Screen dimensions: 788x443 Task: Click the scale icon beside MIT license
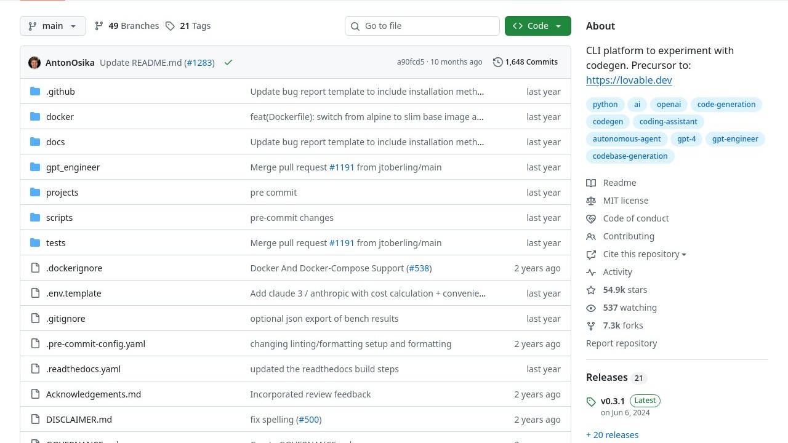tap(591, 201)
